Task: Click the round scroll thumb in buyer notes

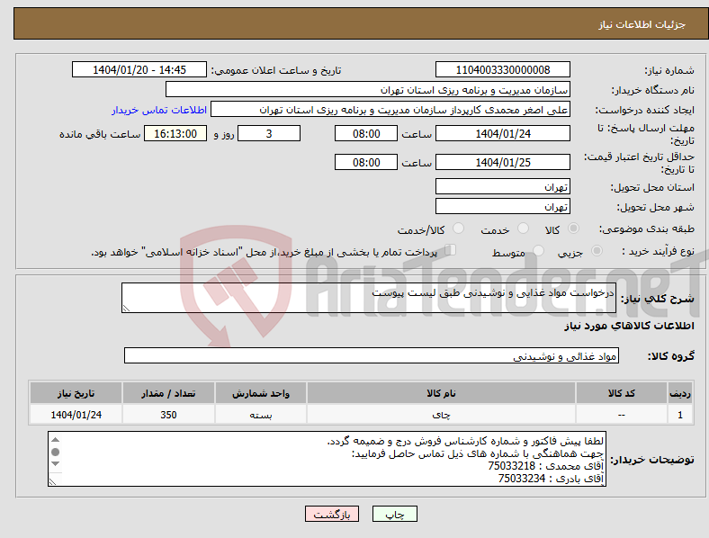Action: (x=55, y=452)
